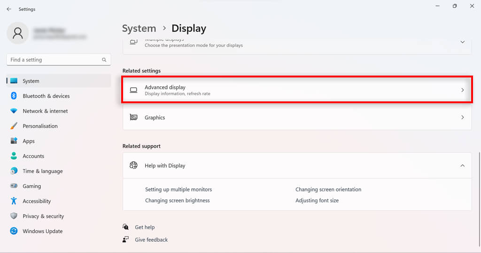481x253 pixels.
Task: Select Time & language in sidebar
Action: [42, 171]
